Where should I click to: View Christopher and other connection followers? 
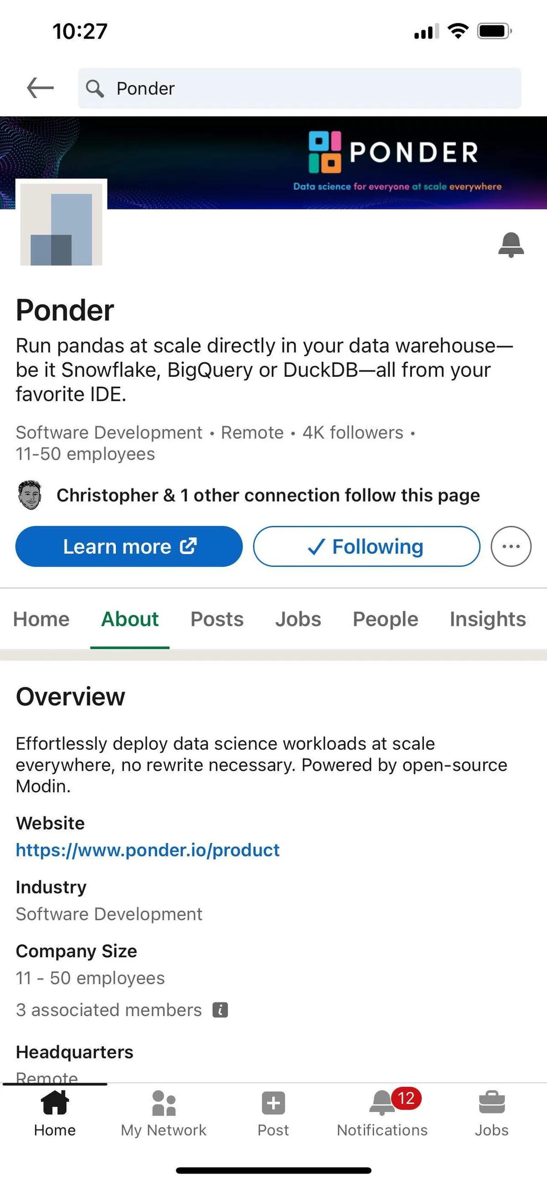(x=268, y=495)
